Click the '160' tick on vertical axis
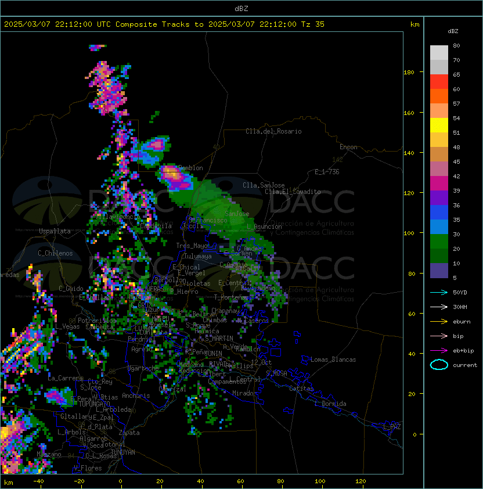 point(409,113)
